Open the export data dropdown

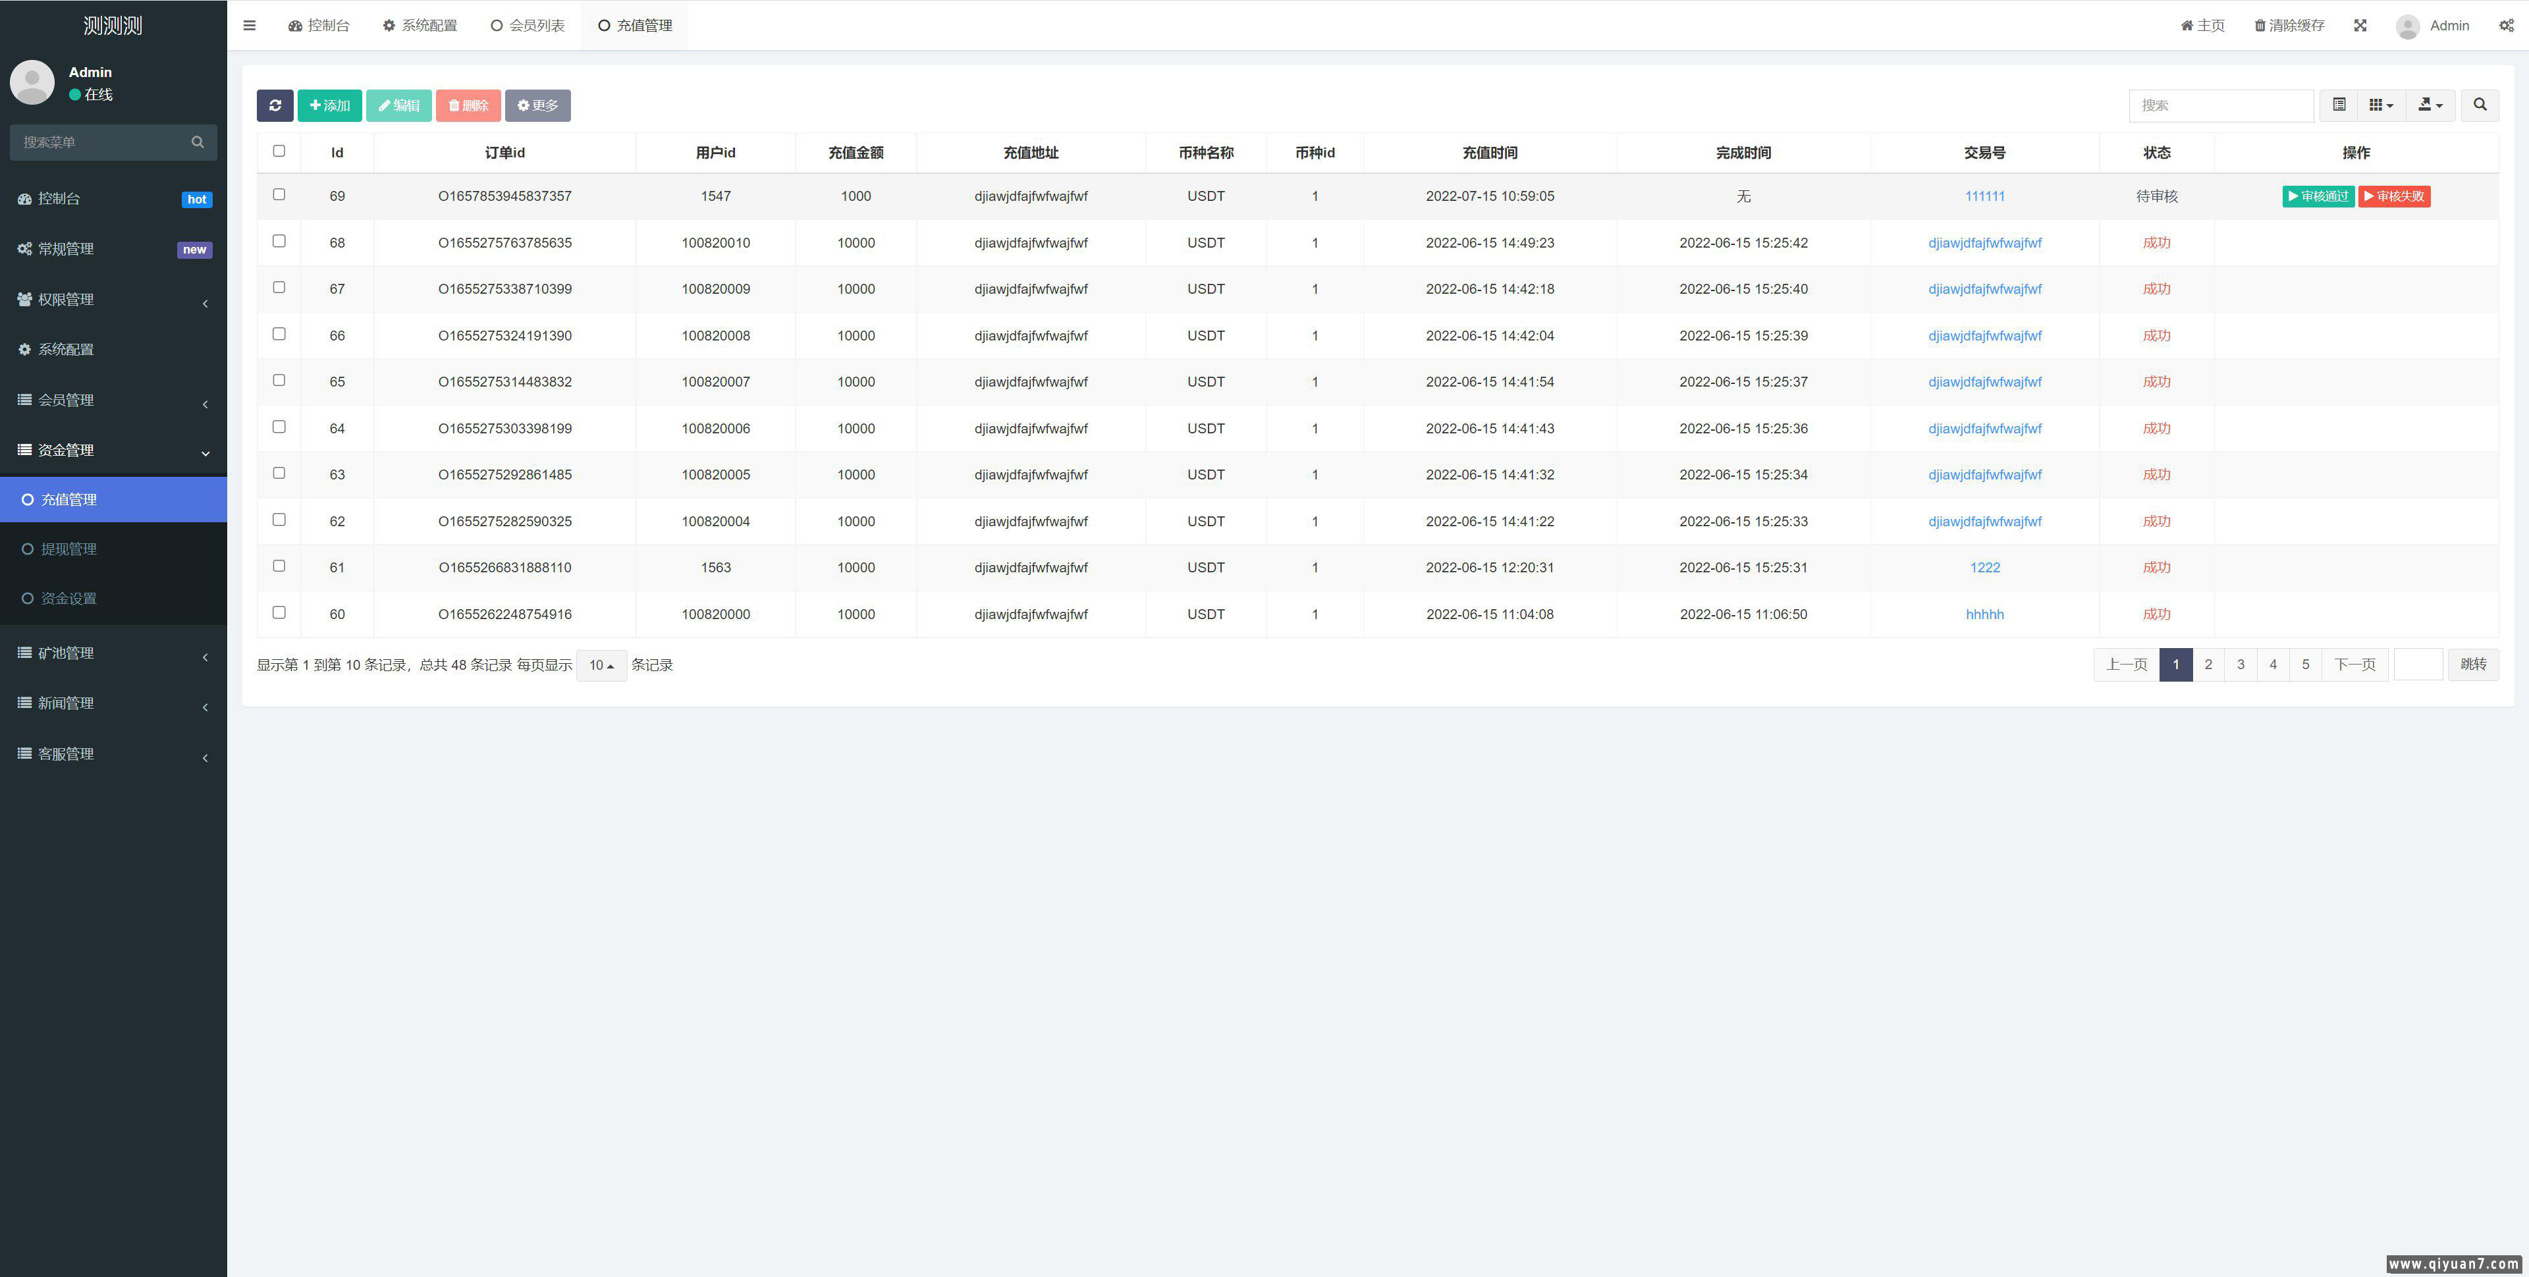click(2430, 105)
